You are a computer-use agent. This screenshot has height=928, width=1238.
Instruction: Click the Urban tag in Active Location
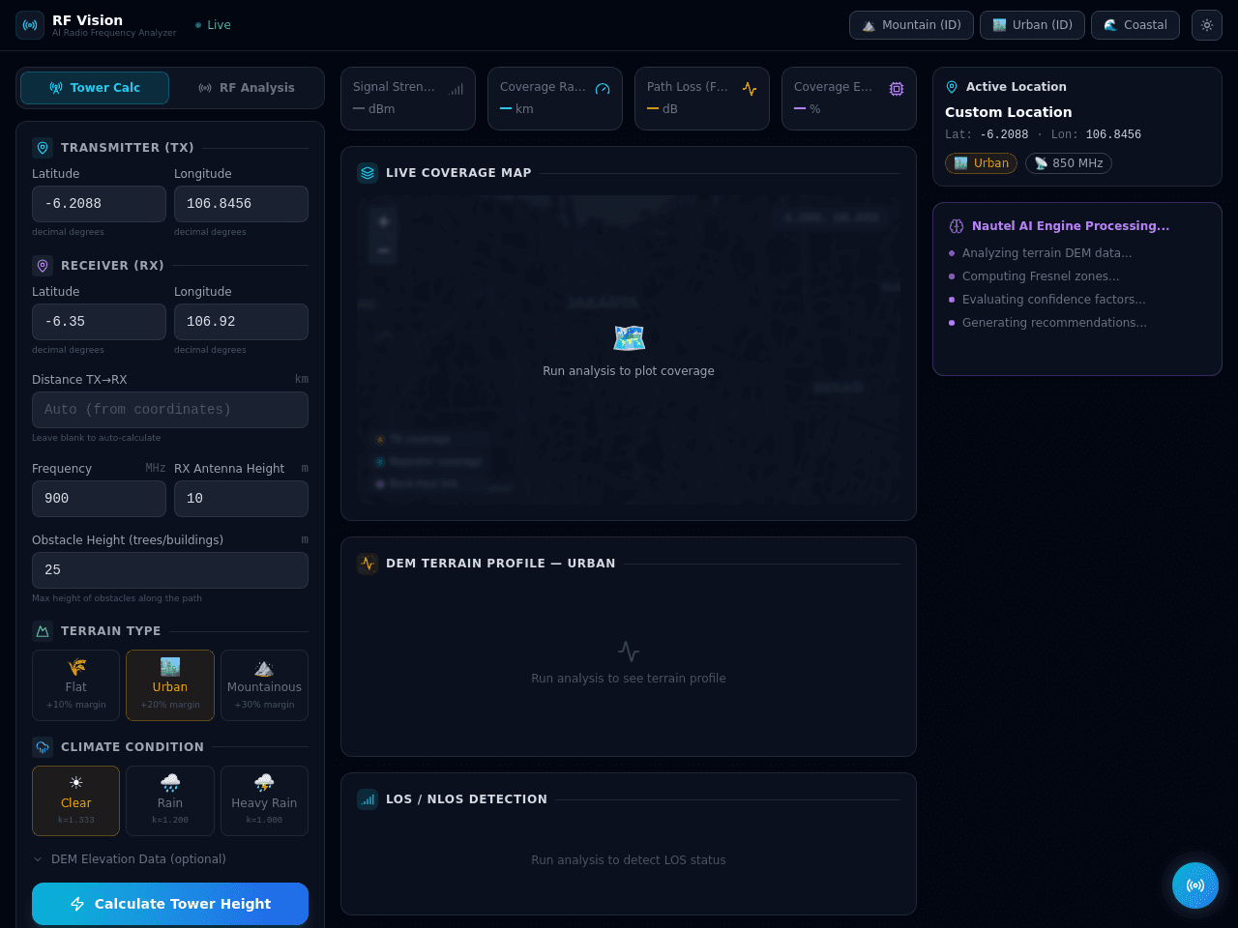pyautogui.click(x=981, y=163)
